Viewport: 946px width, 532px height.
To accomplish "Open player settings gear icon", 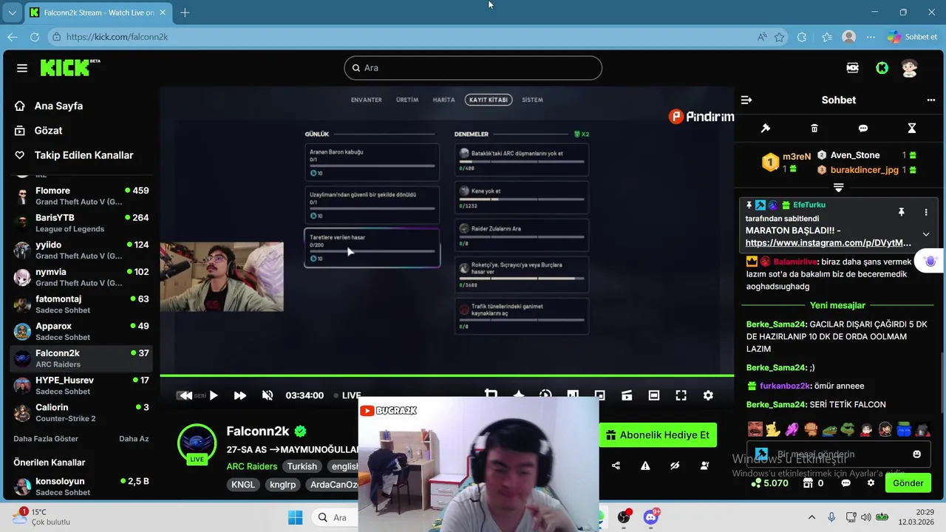I will point(708,395).
